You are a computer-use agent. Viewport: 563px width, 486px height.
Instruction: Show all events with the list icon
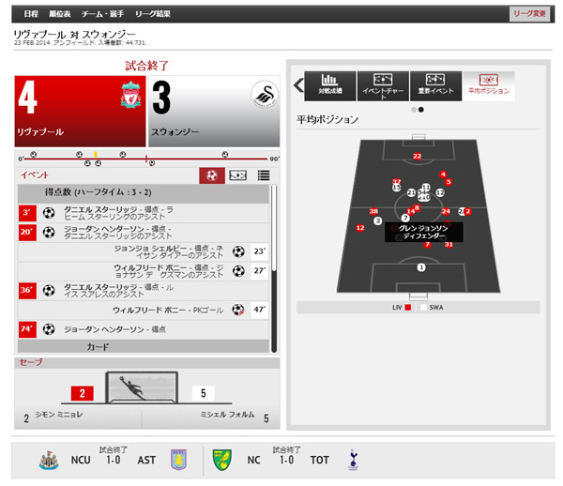tap(264, 175)
